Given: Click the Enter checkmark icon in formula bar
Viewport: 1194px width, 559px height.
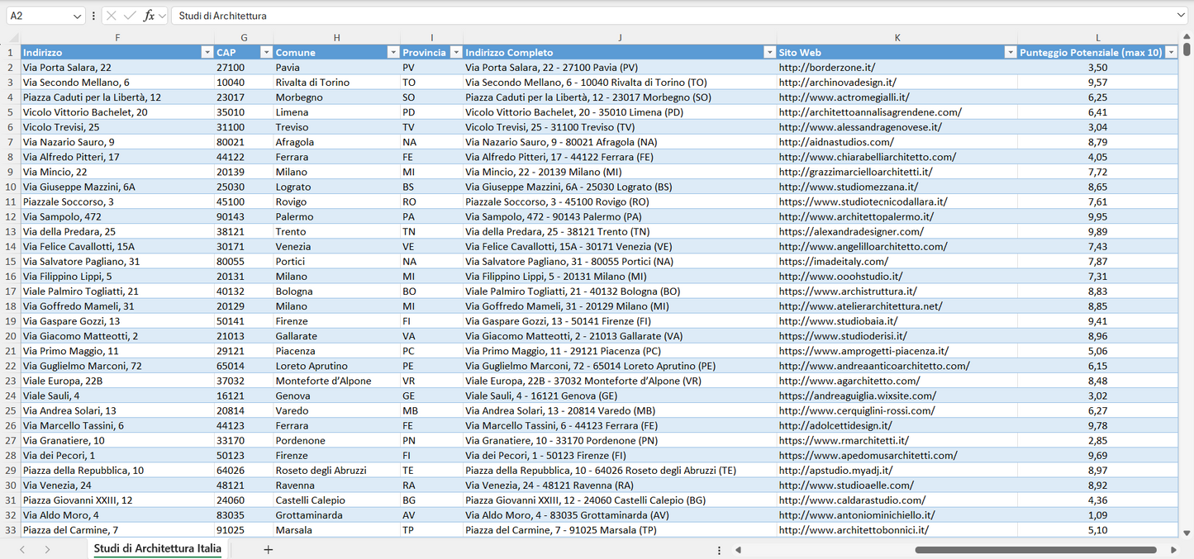Looking at the screenshot, I should tap(130, 15).
